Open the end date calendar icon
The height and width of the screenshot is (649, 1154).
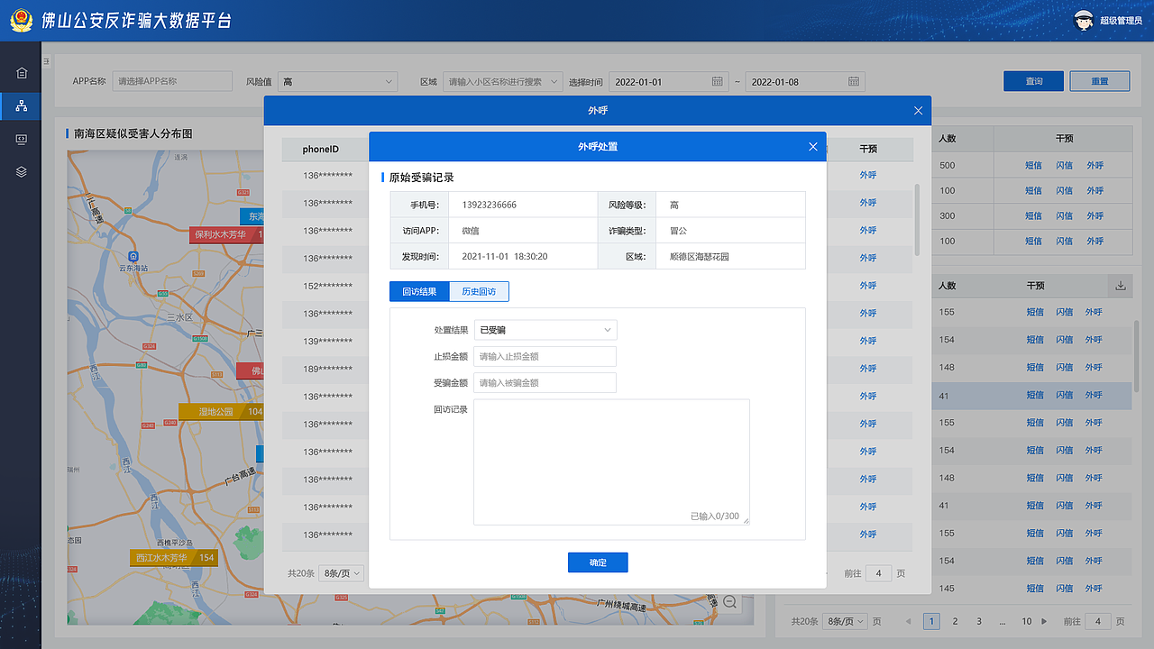(x=854, y=81)
